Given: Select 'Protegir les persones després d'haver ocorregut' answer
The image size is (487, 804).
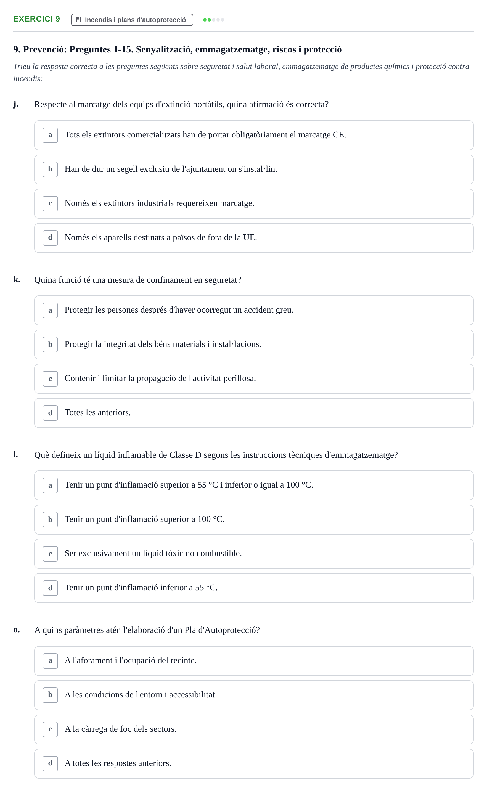Looking at the screenshot, I should pos(254,310).
